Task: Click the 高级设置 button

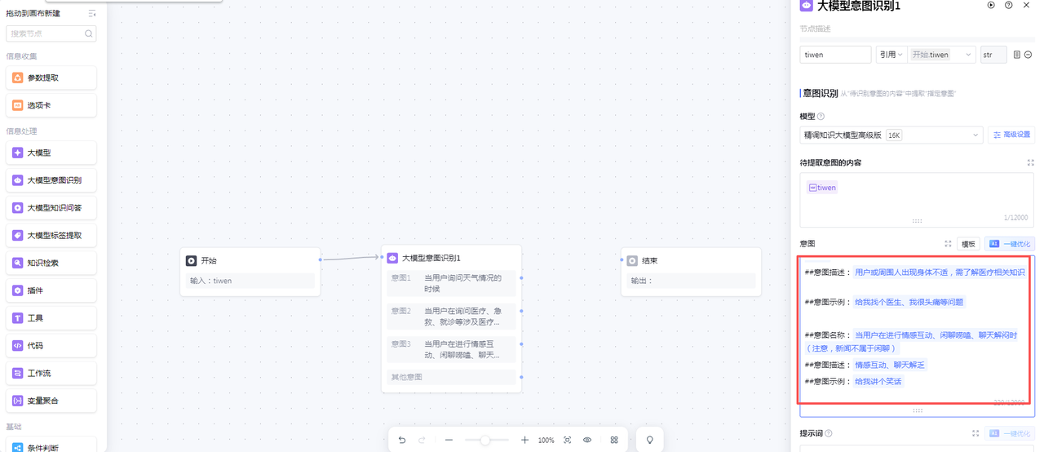Action: pos(1011,135)
